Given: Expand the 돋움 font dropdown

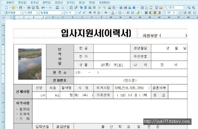Looking at the screenshot, I should tap(63, 13).
